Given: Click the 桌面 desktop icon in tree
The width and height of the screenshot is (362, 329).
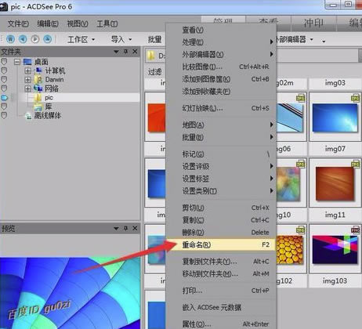Looking at the screenshot, I should [x=27, y=62].
